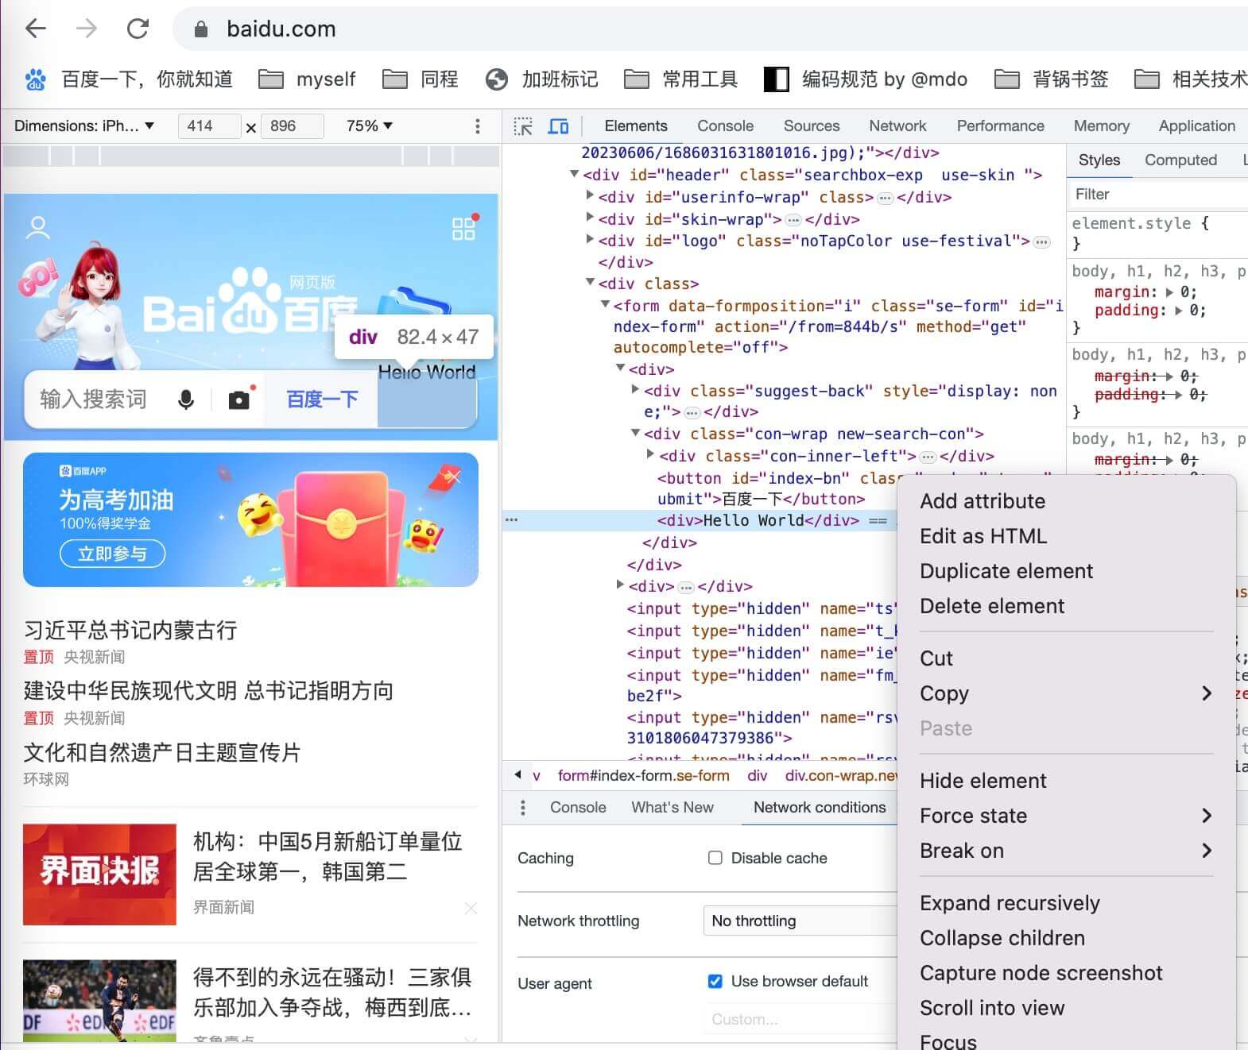Choose Duplicate element

[1006, 571]
